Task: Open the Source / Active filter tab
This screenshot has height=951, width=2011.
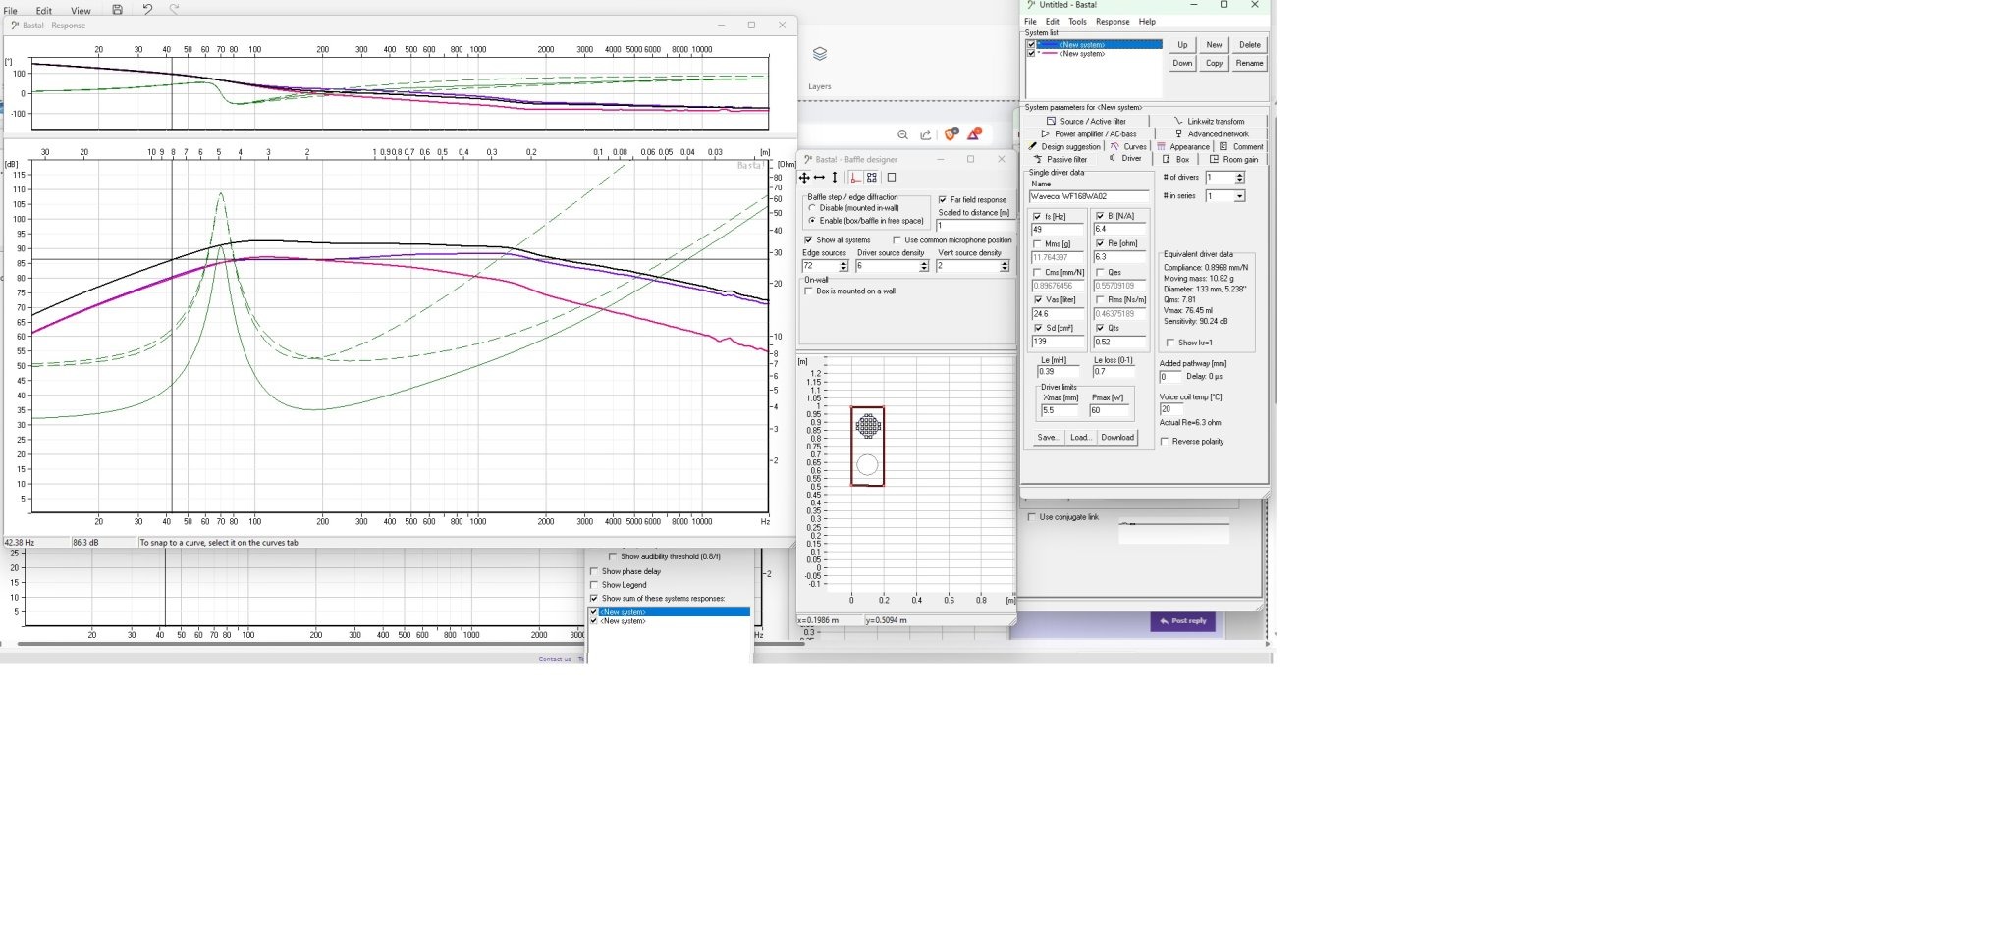Action: click(x=1086, y=121)
